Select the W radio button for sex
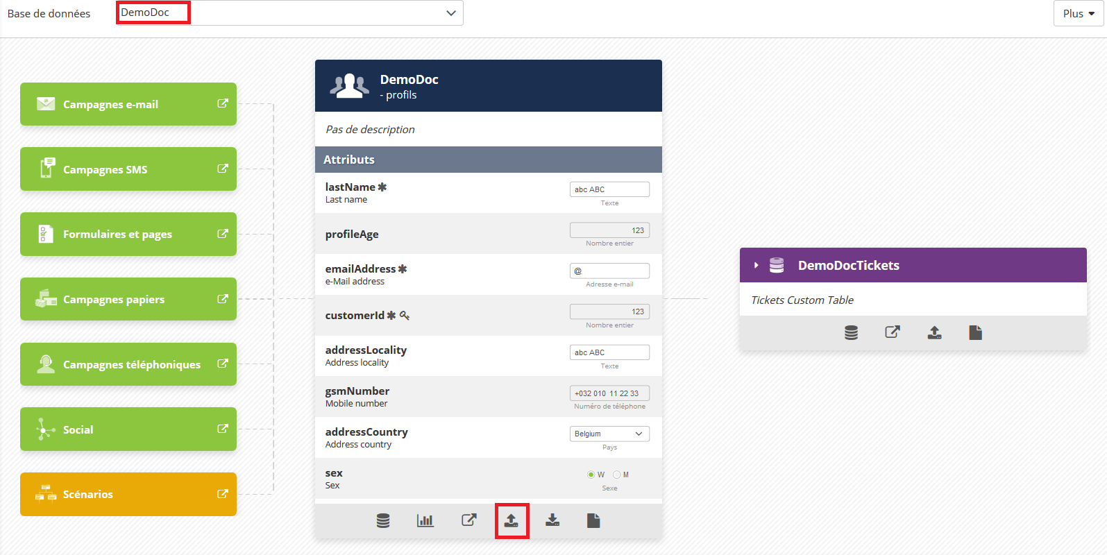Screen dimensions: 1107x555 [x=591, y=475]
